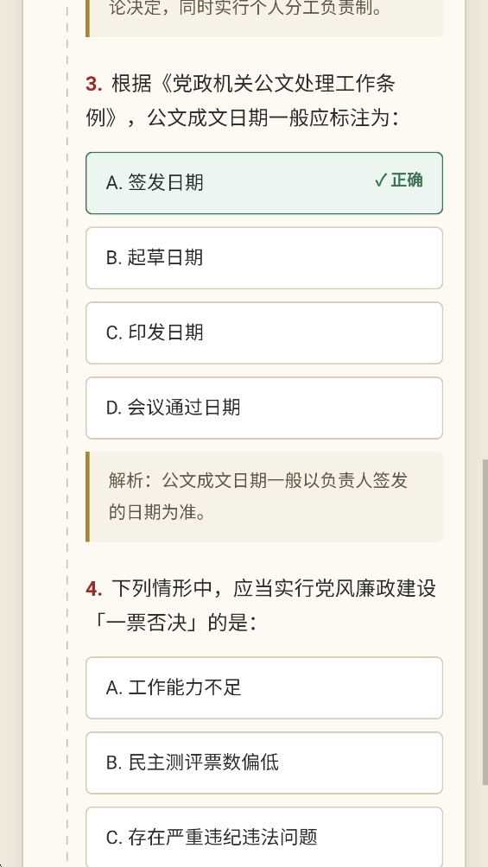This screenshot has width=488, height=867.
Task: Click the red dashed vertical line
Action: pyautogui.click(x=67, y=433)
